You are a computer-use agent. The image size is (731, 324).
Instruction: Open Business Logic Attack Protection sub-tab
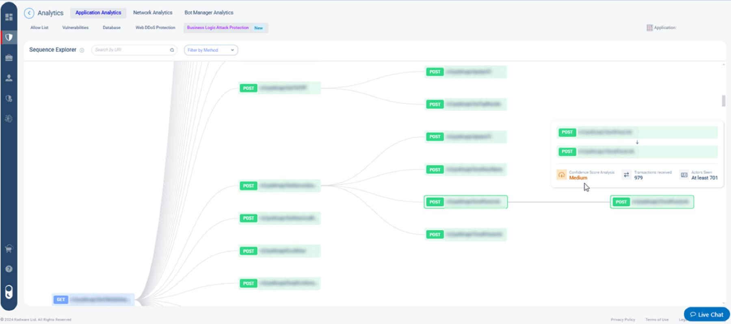click(x=225, y=28)
